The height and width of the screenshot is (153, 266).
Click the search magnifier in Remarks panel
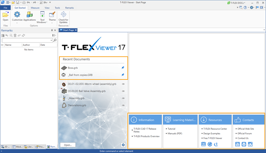click(x=55, y=40)
